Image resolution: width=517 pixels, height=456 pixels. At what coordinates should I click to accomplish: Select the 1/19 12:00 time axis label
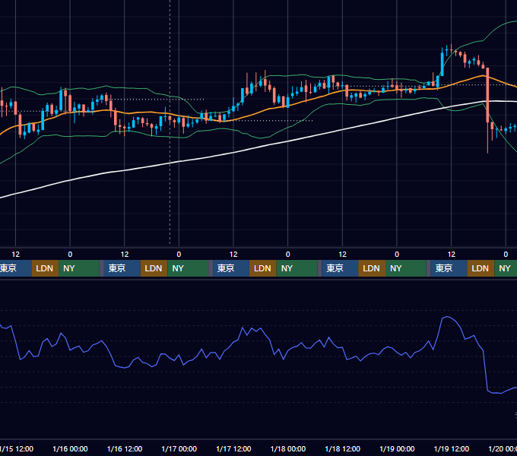[452, 448]
